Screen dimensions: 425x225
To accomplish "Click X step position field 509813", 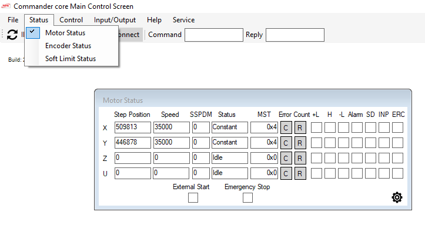I will coord(132,127).
